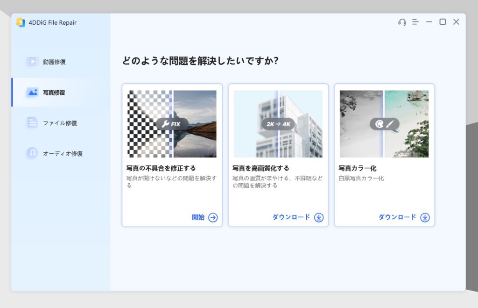The image size is (478, 308).
Task: Open the headset support icon
Action: coord(402,22)
